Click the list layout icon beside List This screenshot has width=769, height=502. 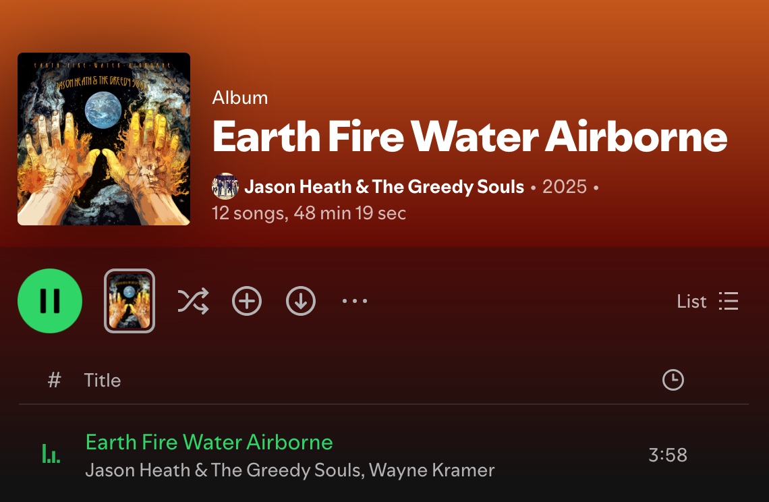click(729, 301)
